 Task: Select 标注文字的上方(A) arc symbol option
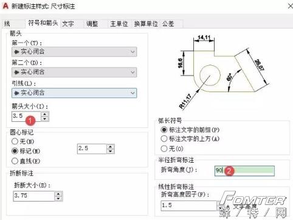190,139
